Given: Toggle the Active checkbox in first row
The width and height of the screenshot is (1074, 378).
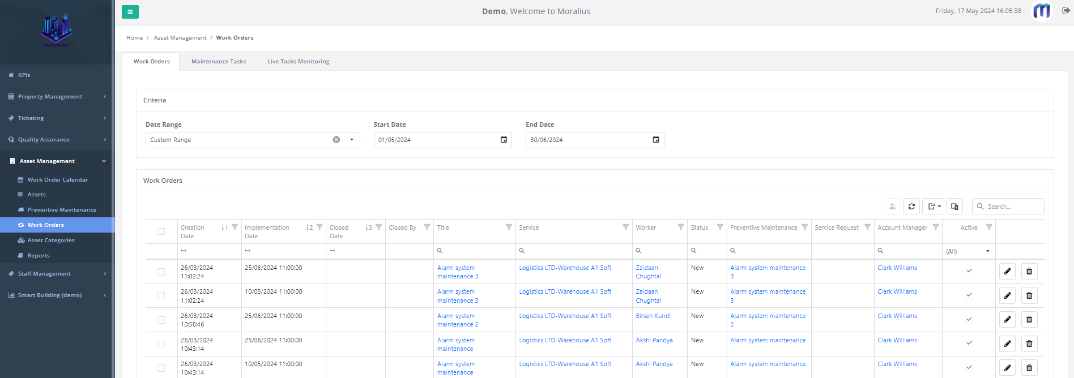Looking at the screenshot, I should [x=969, y=270].
